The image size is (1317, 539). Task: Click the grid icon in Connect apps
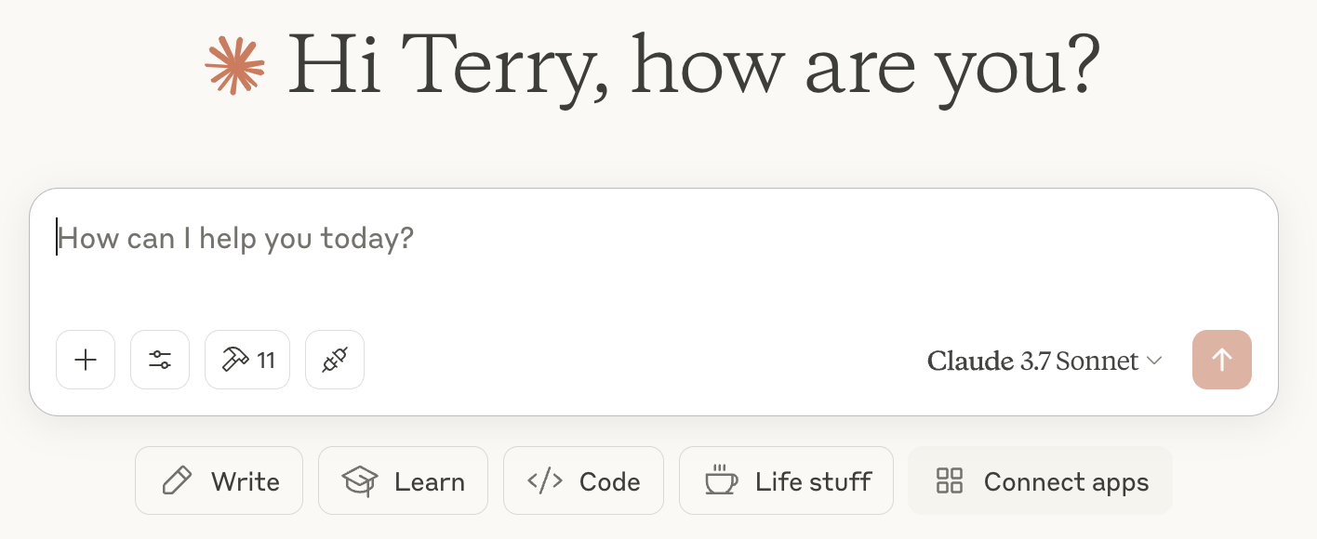[x=950, y=480]
